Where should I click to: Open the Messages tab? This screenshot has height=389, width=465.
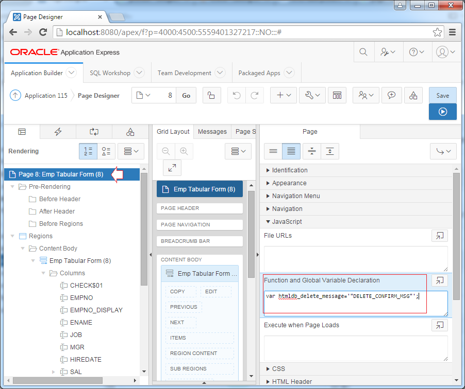point(212,132)
